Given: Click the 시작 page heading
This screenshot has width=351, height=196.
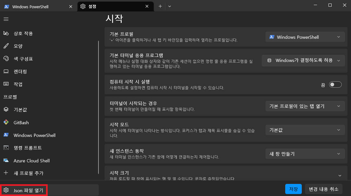Looking at the screenshot, I should (114, 18).
